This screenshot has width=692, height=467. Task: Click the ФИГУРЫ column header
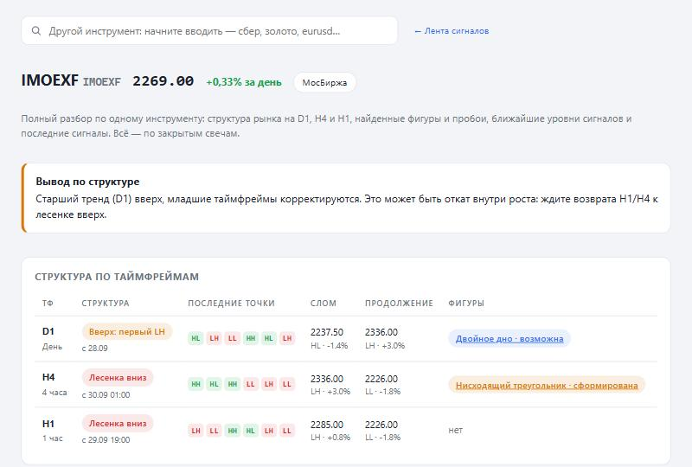pos(466,304)
